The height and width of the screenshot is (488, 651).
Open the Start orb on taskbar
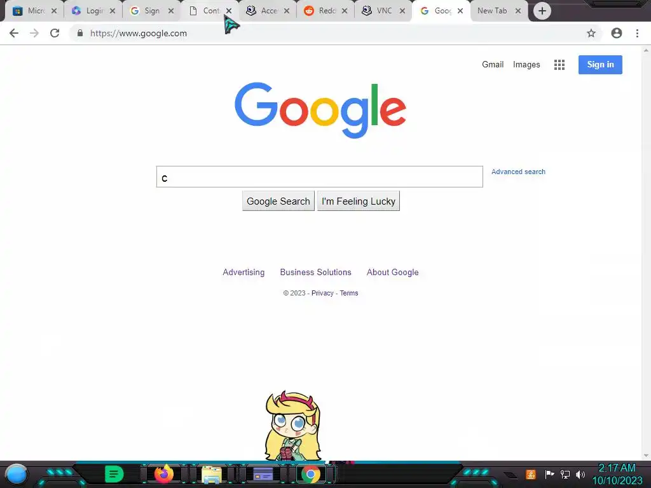click(x=17, y=475)
